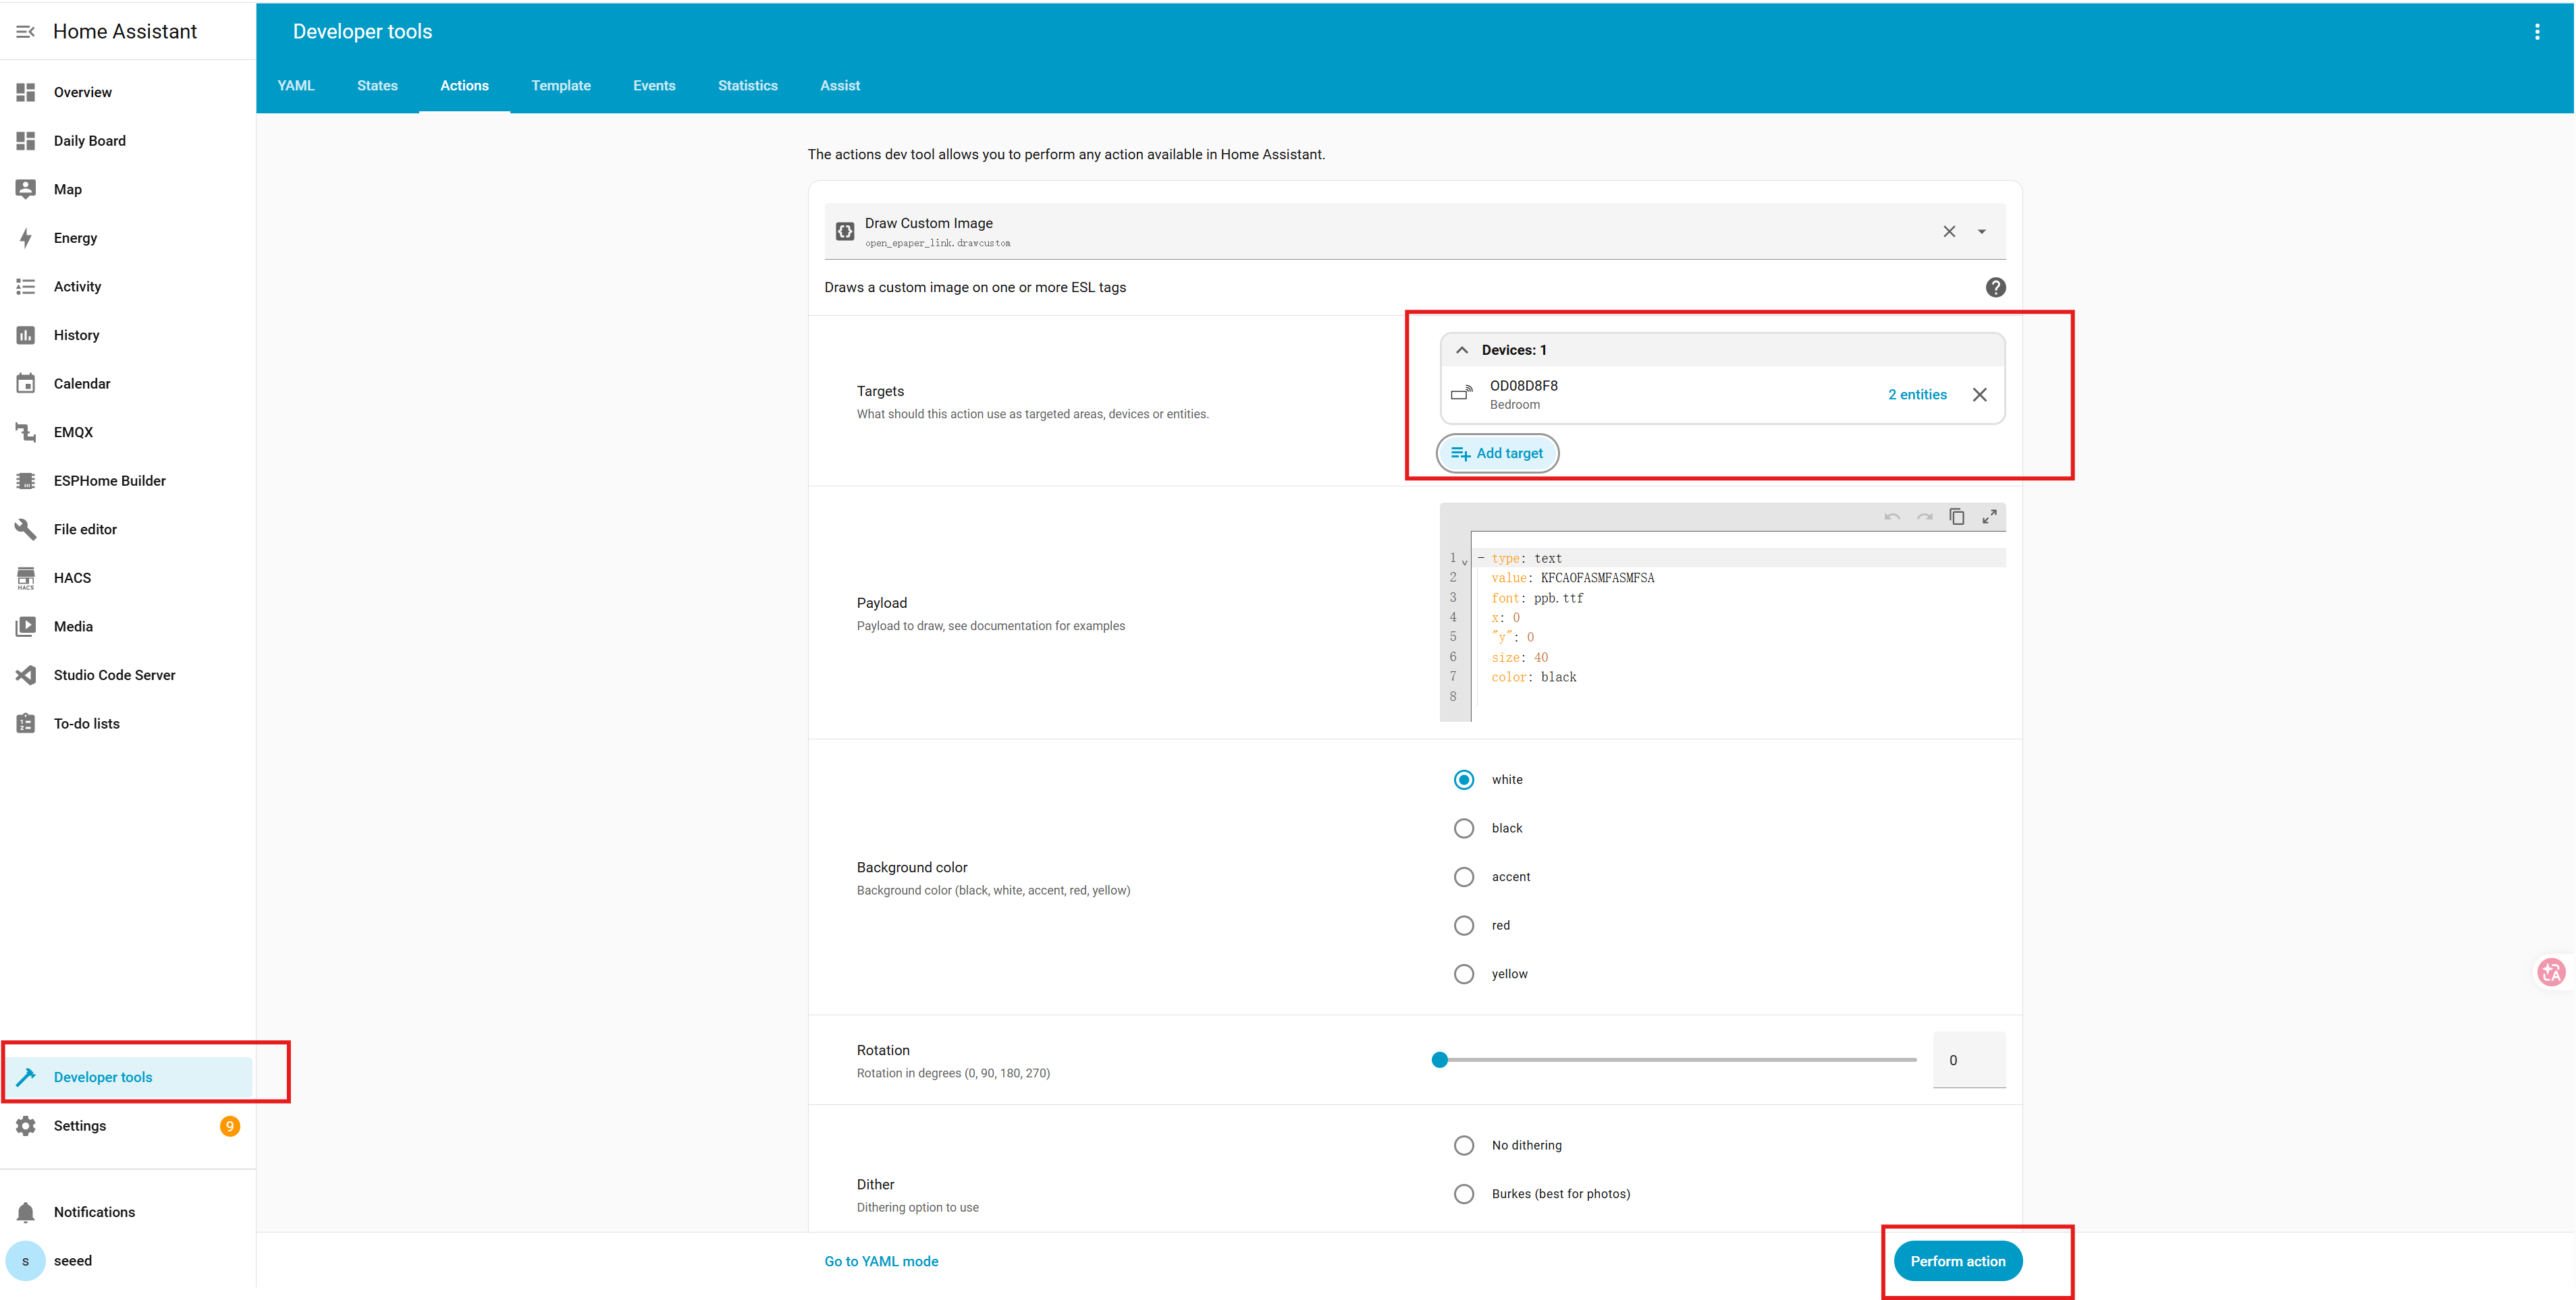Click the Rotation slider handle
Viewport: 2576px width, 1300px height.
click(1439, 1061)
